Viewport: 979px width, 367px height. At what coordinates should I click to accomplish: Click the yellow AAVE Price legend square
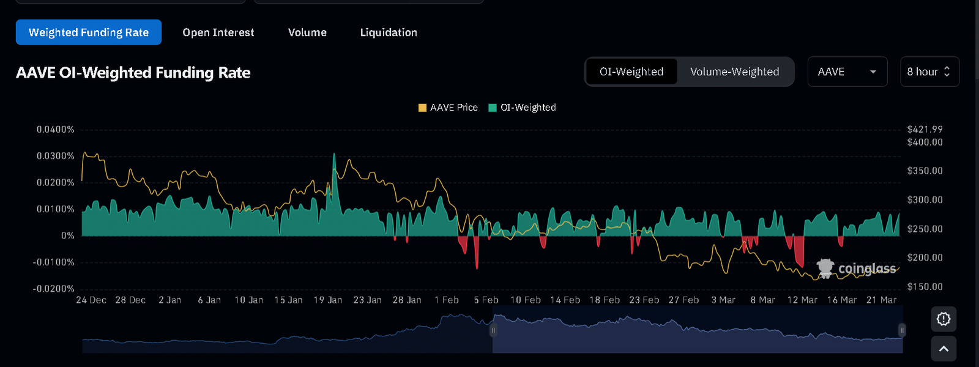[422, 108]
